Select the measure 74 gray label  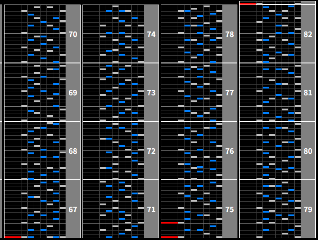click(x=151, y=34)
